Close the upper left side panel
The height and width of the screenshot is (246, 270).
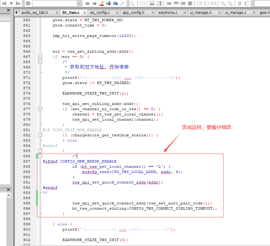pos(8,10)
